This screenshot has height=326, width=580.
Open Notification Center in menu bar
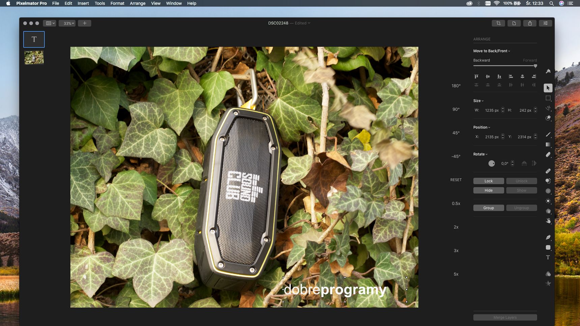point(571,3)
